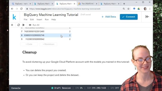Close 'The CREATE MO' tab
Image resolution: width=162 pixels, height=91 pixels.
pos(96,4)
